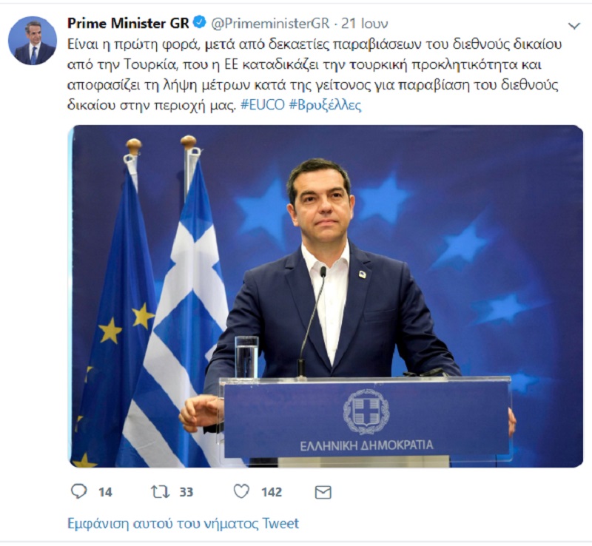The image size is (592, 546).
Task: Open the #Βρυξέλλες hashtag
Action: [325, 104]
